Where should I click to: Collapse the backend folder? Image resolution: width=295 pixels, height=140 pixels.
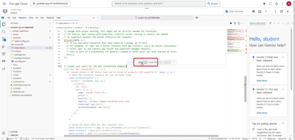17,38
